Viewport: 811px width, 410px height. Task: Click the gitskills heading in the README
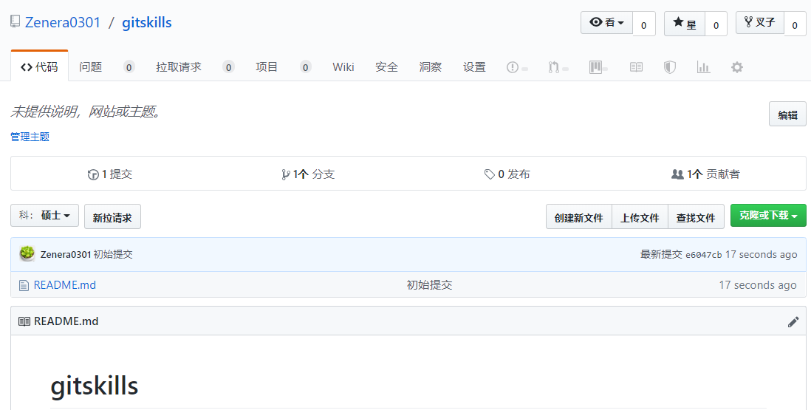point(94,386)
